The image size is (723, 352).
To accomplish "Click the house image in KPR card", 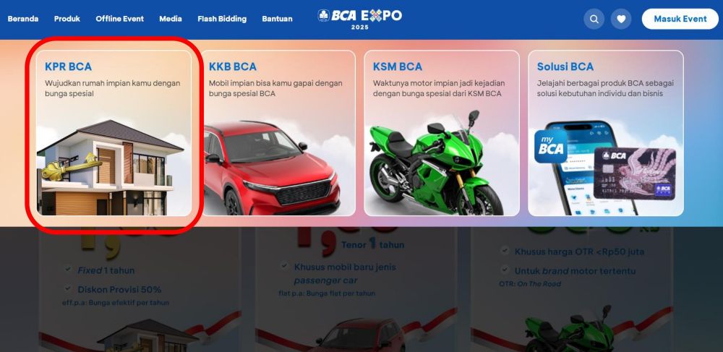I will point(114,168).
